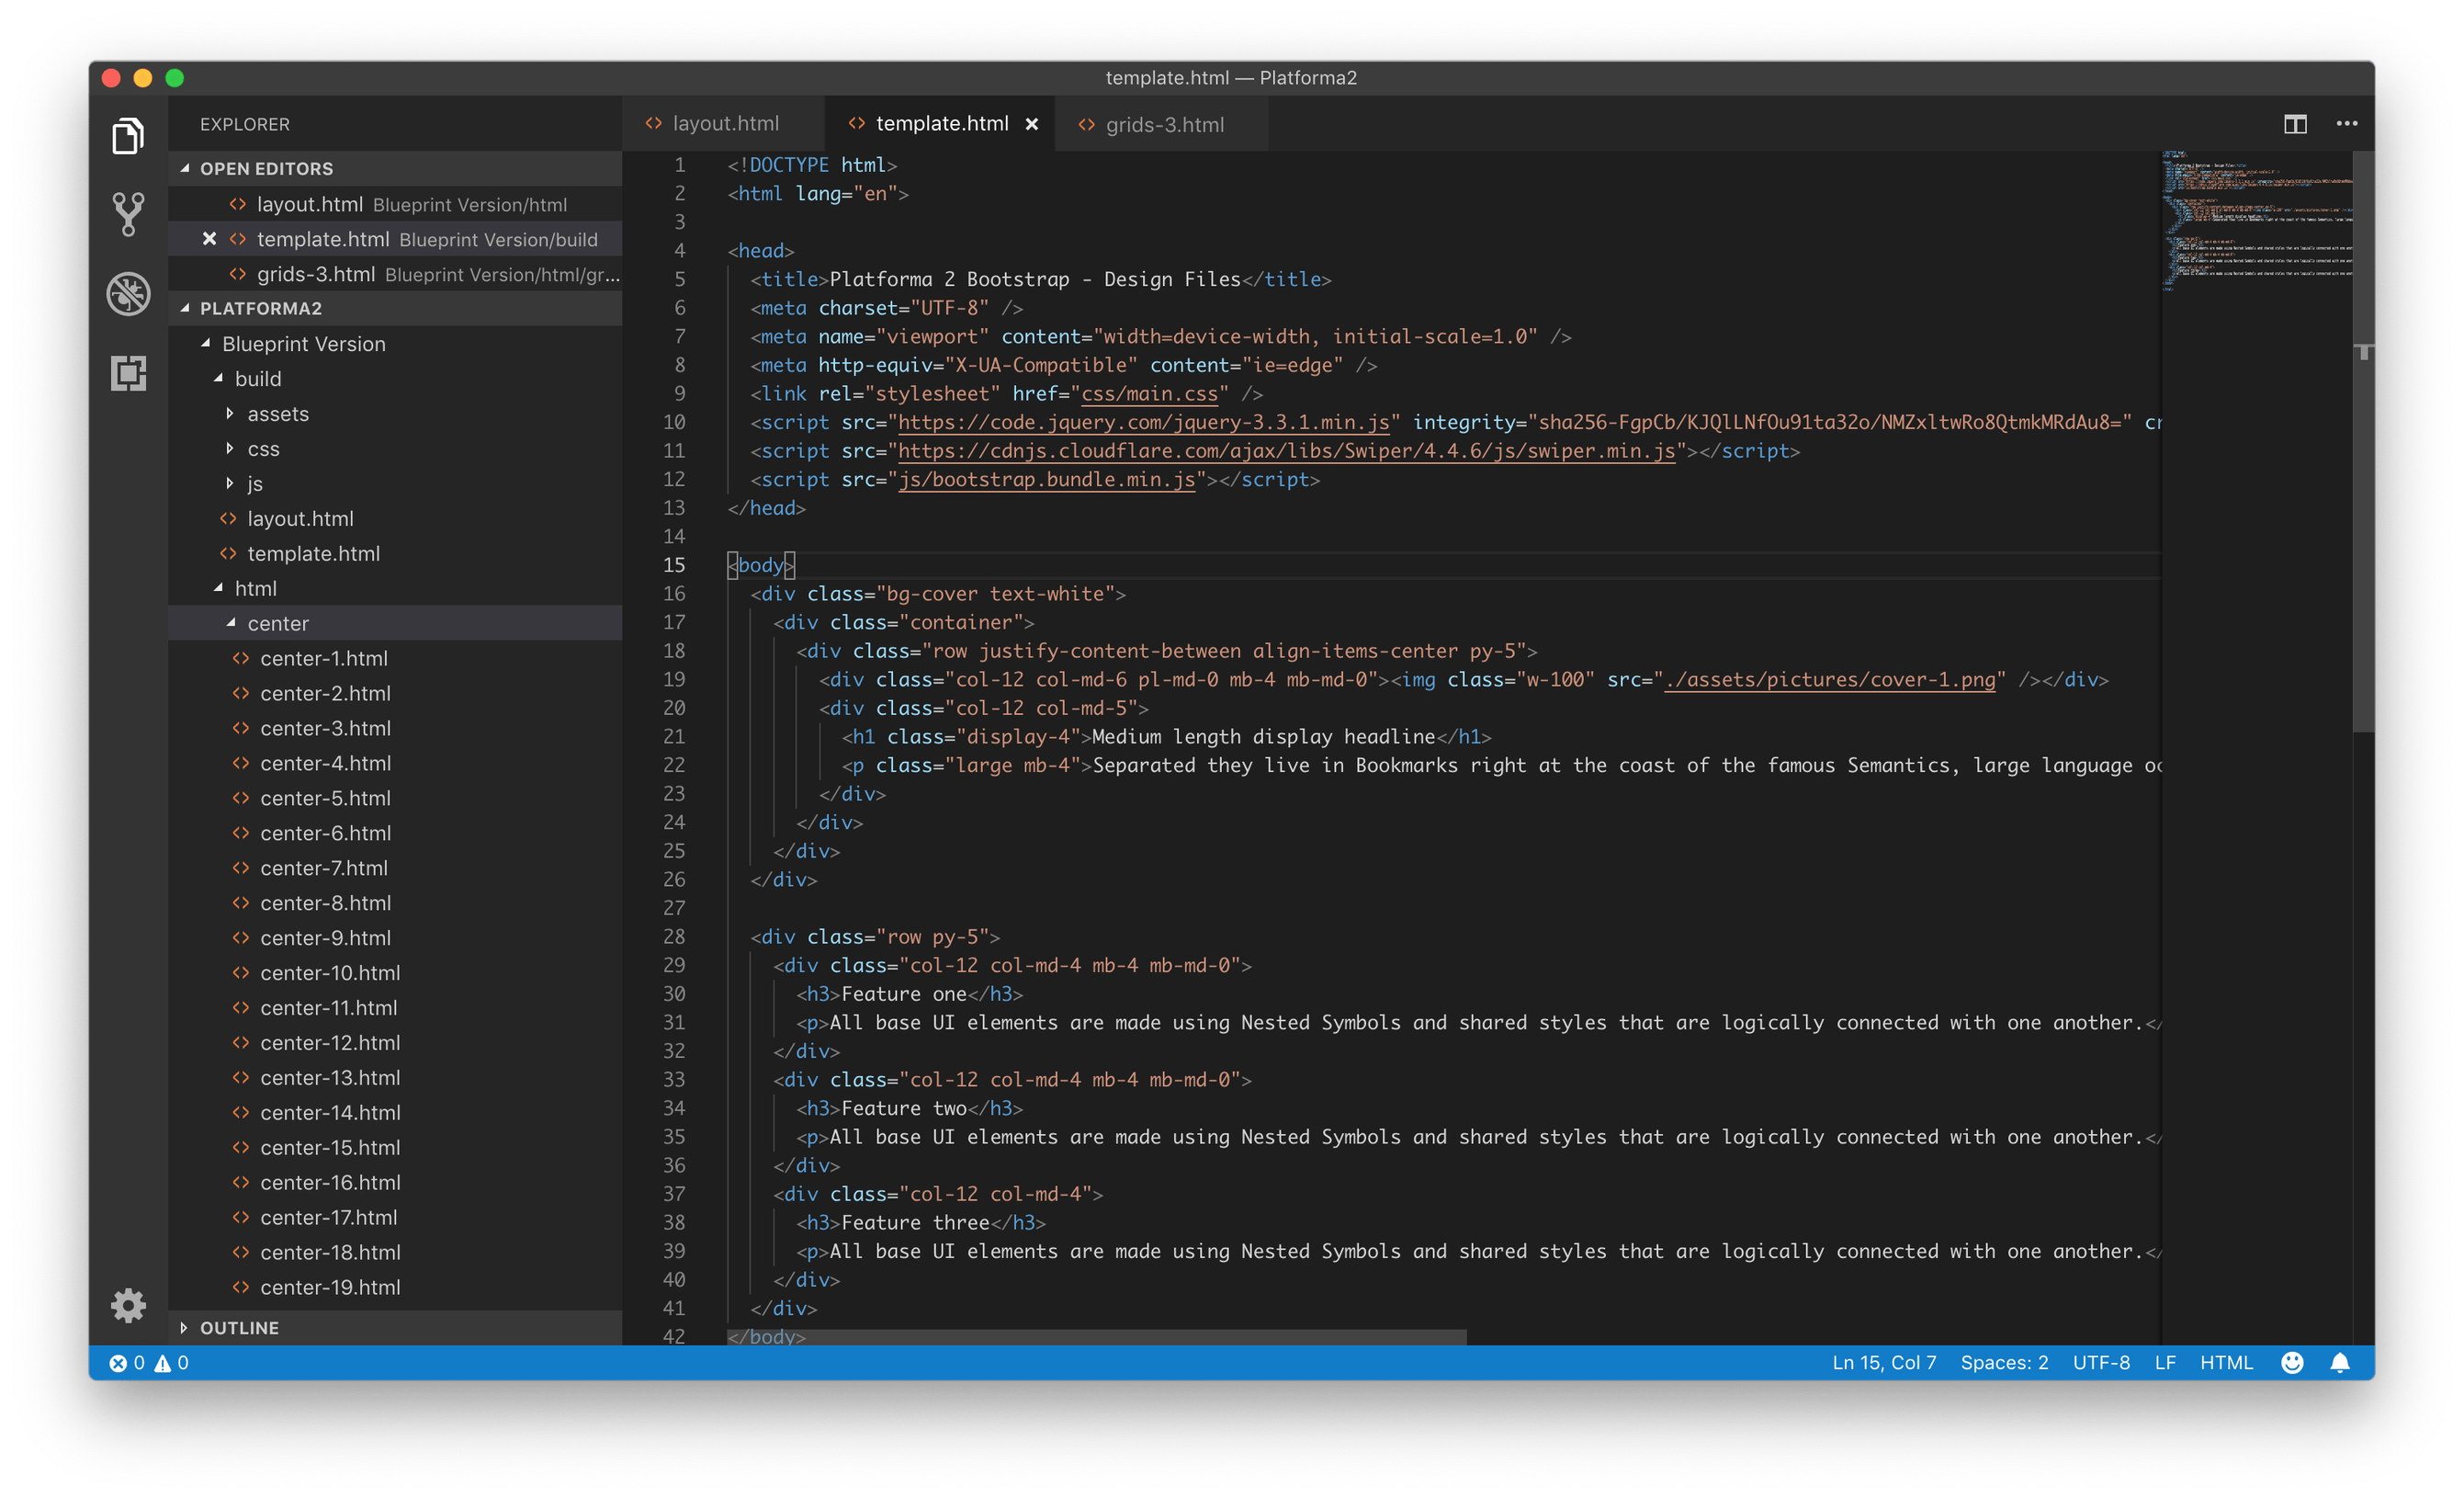Viewport: 2464px width, 1498px height.
Task: Click the notifications bell in status bar
Action: tap(2339, 1362)
